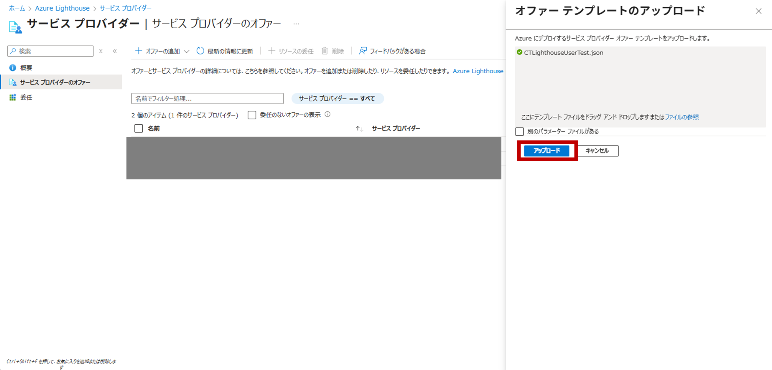This screenshot has height=370, width=772.
Task: Open the 概要 menu item
Action: (x=26, y=68)
